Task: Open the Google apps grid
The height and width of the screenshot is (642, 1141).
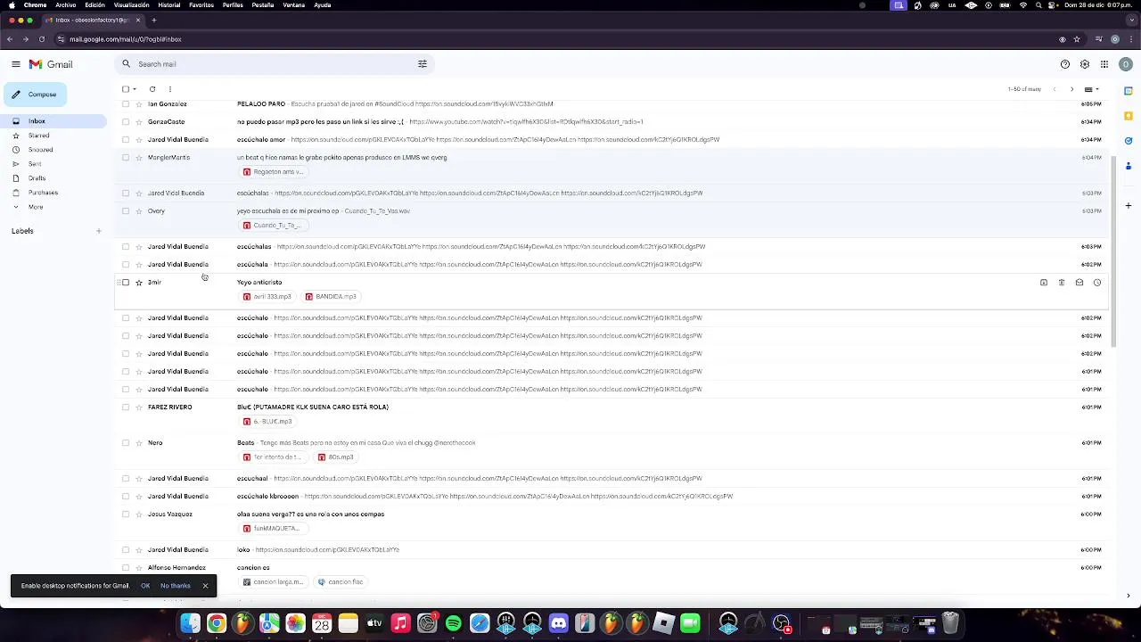Action: tap(1104, 64)
